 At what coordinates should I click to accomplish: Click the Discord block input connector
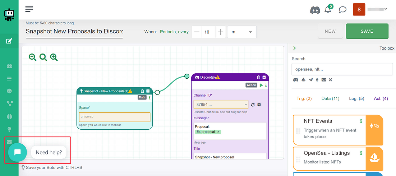(x=187, y=76)
